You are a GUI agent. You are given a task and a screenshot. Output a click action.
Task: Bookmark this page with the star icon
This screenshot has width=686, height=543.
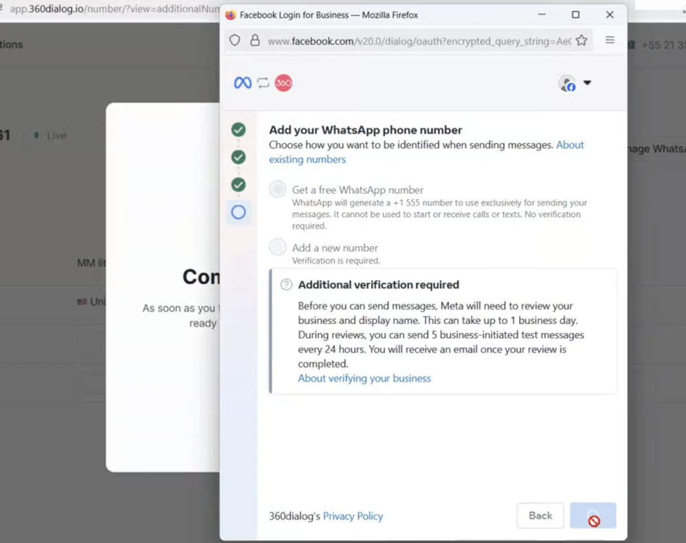coord(582,41)
